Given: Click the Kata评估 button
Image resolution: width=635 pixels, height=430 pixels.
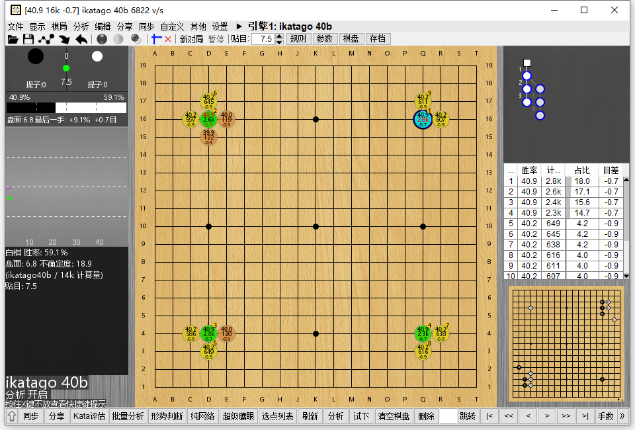Looking at the screenshot, I should (x=89, y=416).
